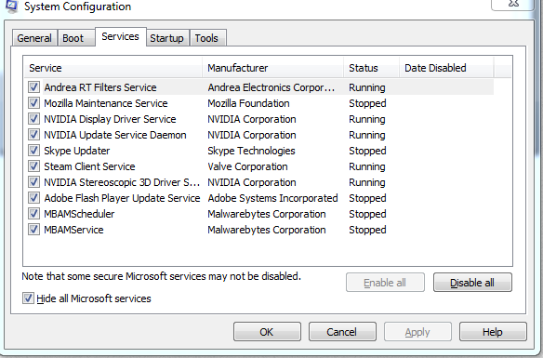Screen dimensions: 543x358
Task: Toggle NVIDIA Display Driver Service checkbox
Action: pyautogui.click(x=33, y=119)
